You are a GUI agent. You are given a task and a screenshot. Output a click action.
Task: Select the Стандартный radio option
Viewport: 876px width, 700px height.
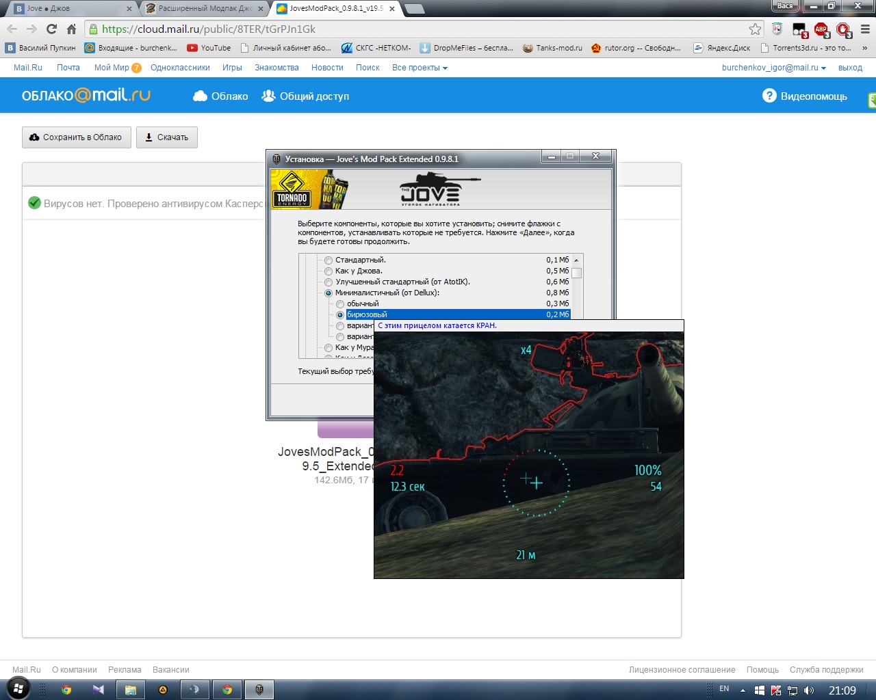(x=328, y=260)
